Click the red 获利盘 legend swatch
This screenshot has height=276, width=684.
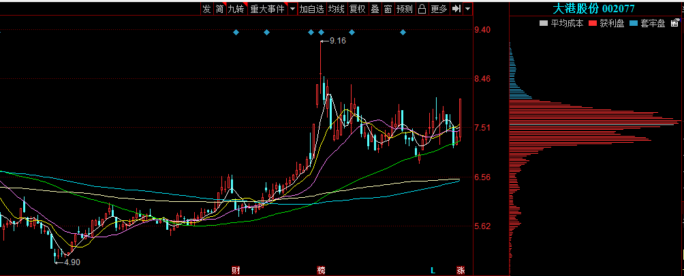[x=593, y=23]
